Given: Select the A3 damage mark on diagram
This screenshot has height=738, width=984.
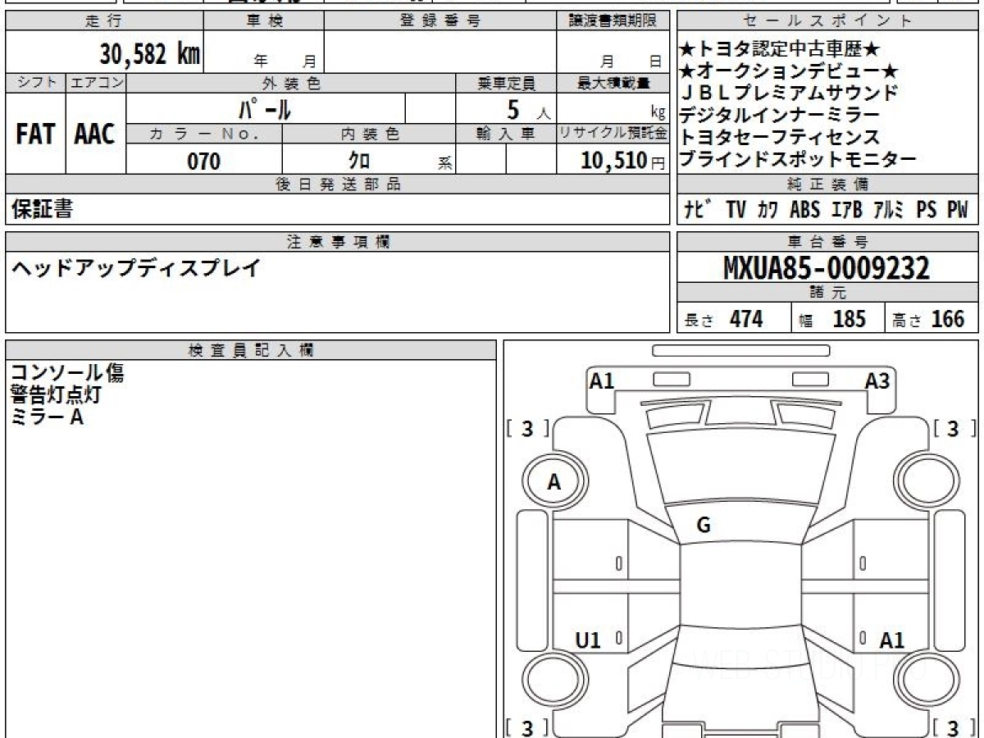Looking at the screenshot, I should click(x=877, y=380).
